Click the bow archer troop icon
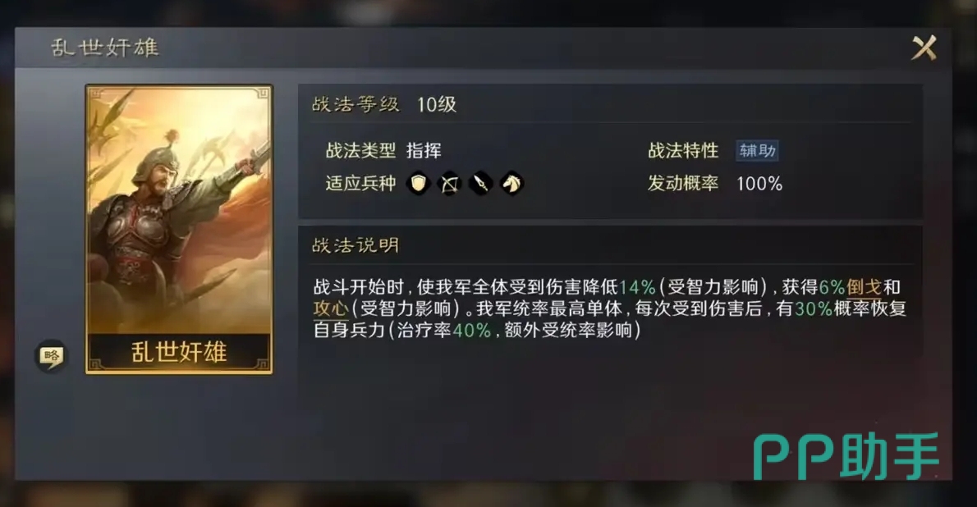Screen dimensions: 977x507 (449, 184)
